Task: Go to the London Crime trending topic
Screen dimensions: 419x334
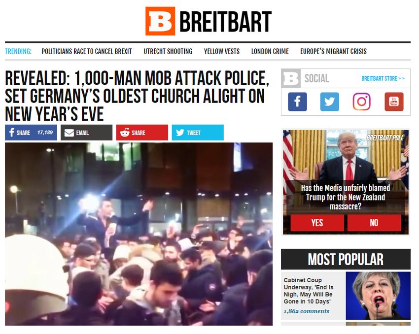Action: tap(270, 51)
